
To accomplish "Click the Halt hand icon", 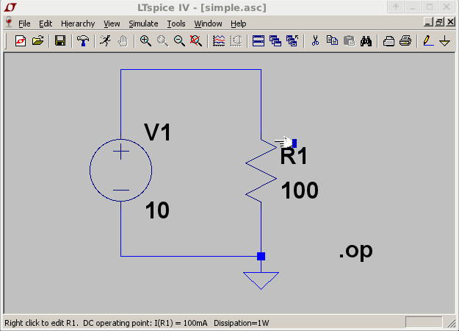I will click(x=123, y=40).
